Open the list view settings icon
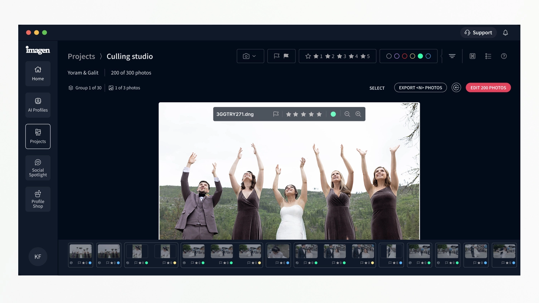539x303 pixels. tap(488, 56)
